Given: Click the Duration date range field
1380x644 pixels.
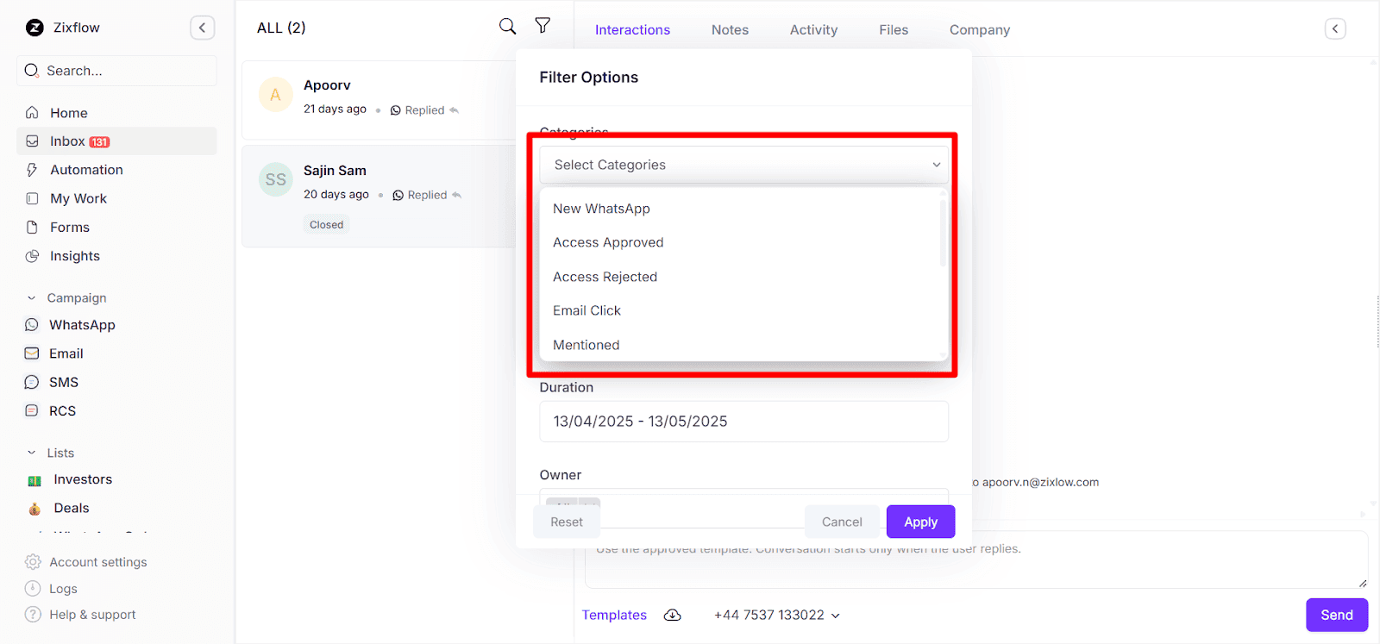Looking at the screenshot, I should (x=743, y=422).
